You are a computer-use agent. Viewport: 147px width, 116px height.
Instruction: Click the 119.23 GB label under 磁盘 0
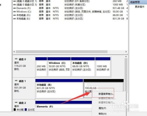tap(20, 66)
